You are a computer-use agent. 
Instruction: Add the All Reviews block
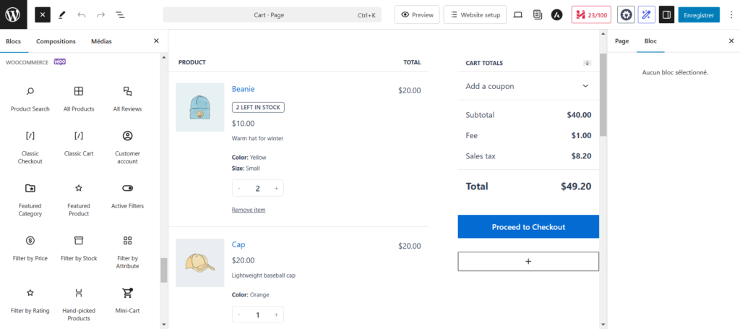tap(127, 98)
